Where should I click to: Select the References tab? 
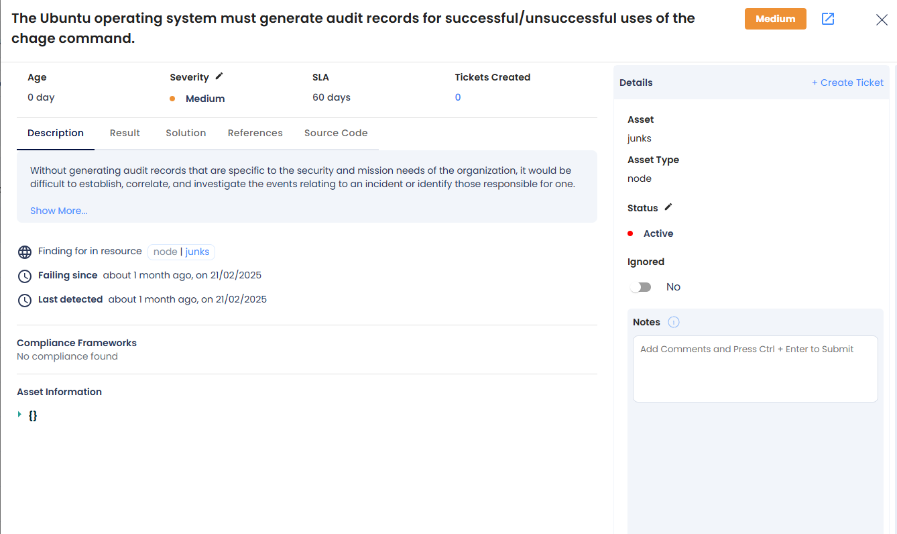tap(255, 133)
